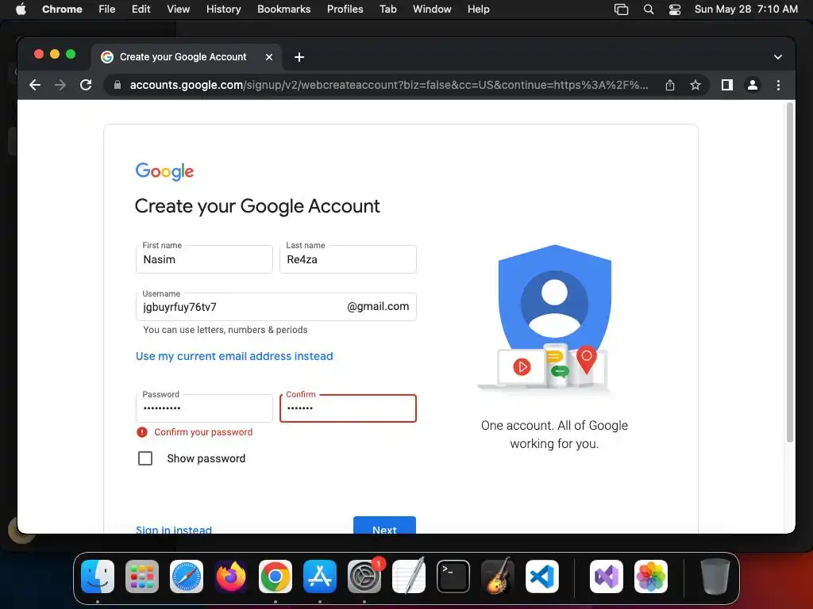The image size is (813, 609).
Task: Open the File menu
Action: pyautogui.click(x=107, y=10)
